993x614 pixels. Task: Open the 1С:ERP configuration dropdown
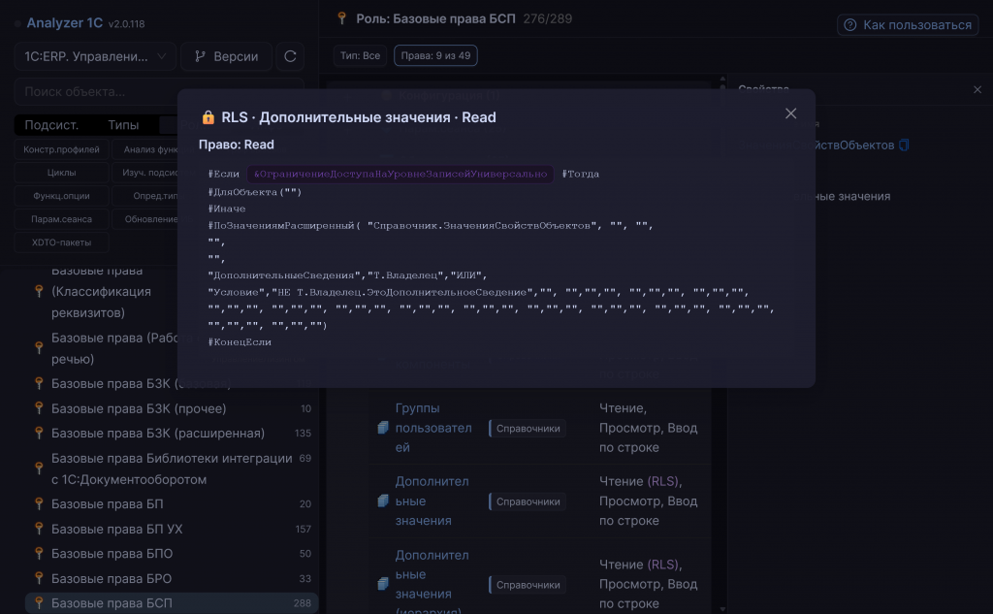point(95,56)
